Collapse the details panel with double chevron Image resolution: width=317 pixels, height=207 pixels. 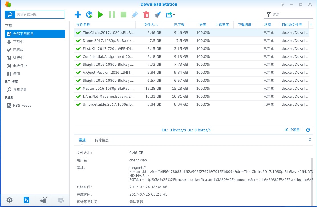(310, 140)
